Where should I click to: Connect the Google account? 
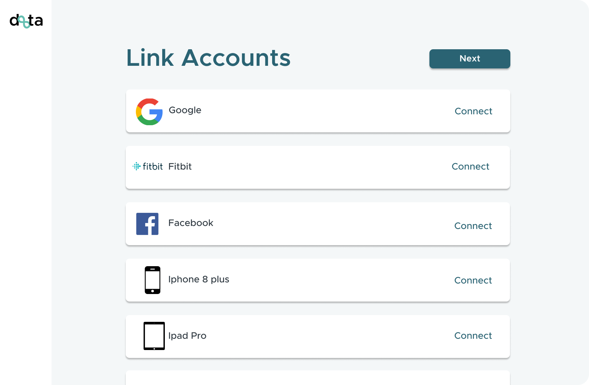[473, 111]
